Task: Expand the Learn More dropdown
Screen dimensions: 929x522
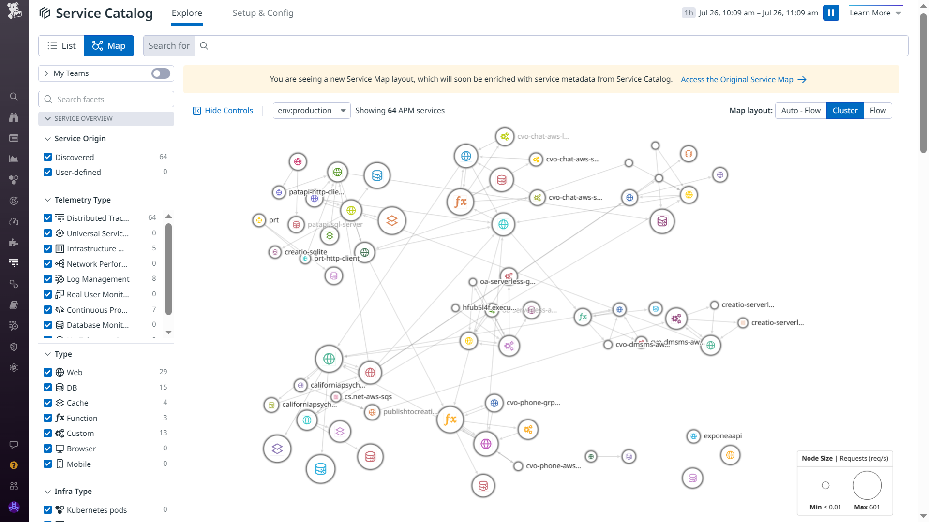Action: [x=875, y=13]
